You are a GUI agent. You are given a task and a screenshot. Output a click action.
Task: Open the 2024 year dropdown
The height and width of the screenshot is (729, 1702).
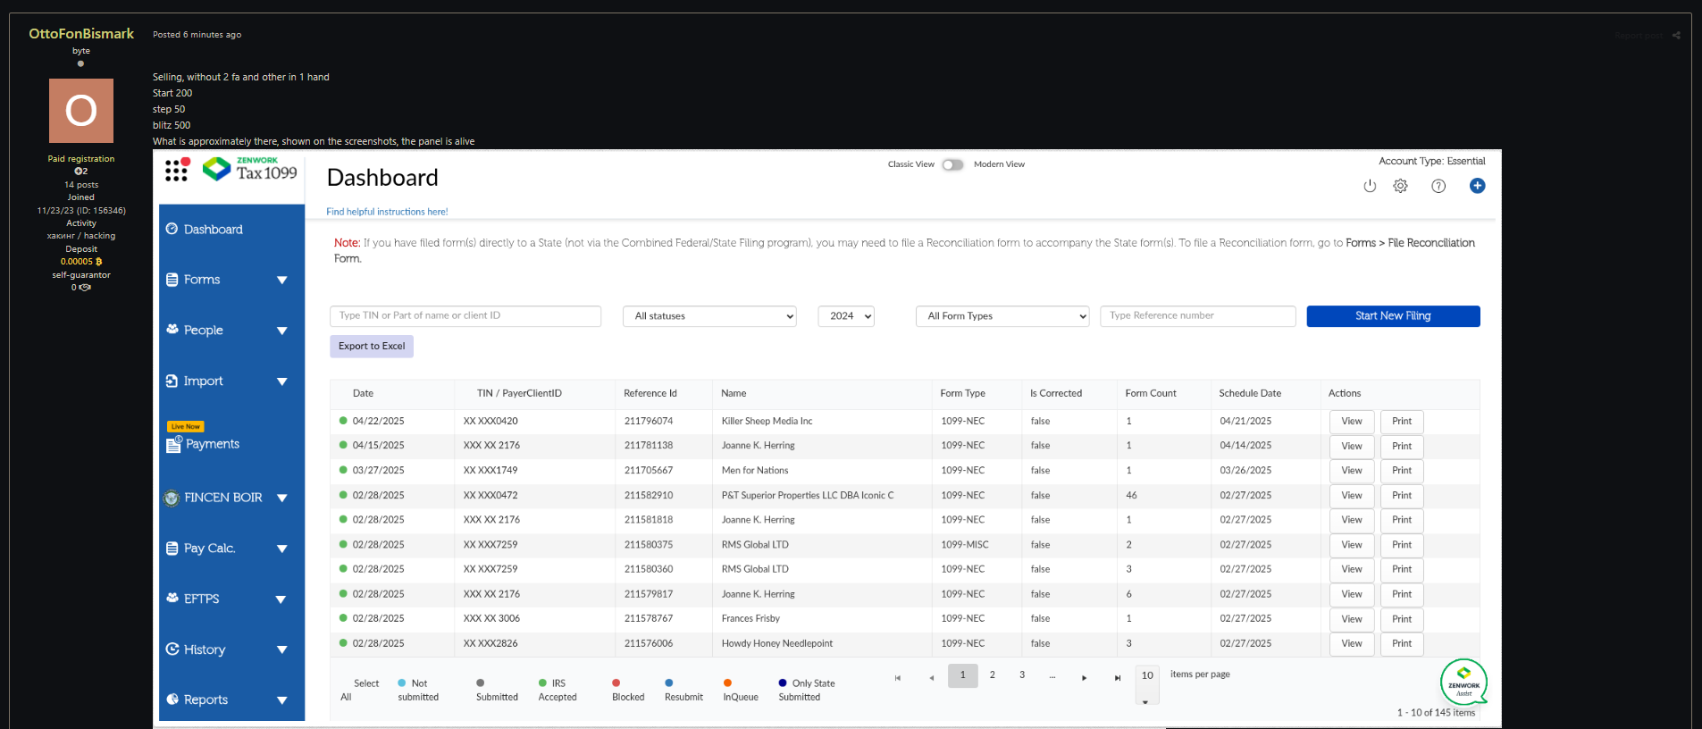[845, 316]
